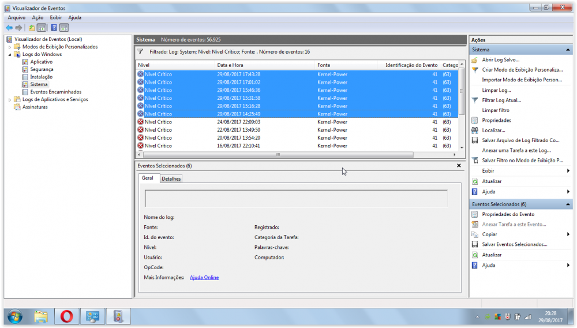This screenshot has width=577, height=328.
Task: Click Abrir Log Salvo in the actions pane
Action: (500, 59)
